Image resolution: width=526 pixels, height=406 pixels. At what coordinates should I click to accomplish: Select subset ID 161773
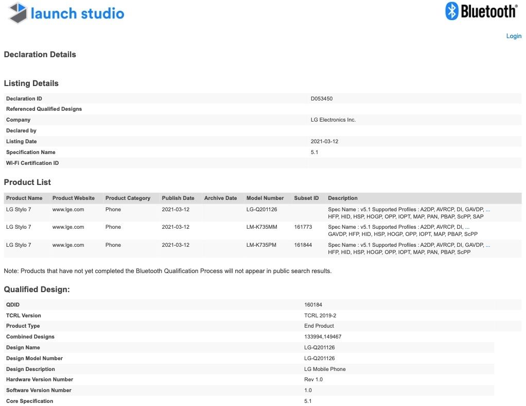pos(303,227)
